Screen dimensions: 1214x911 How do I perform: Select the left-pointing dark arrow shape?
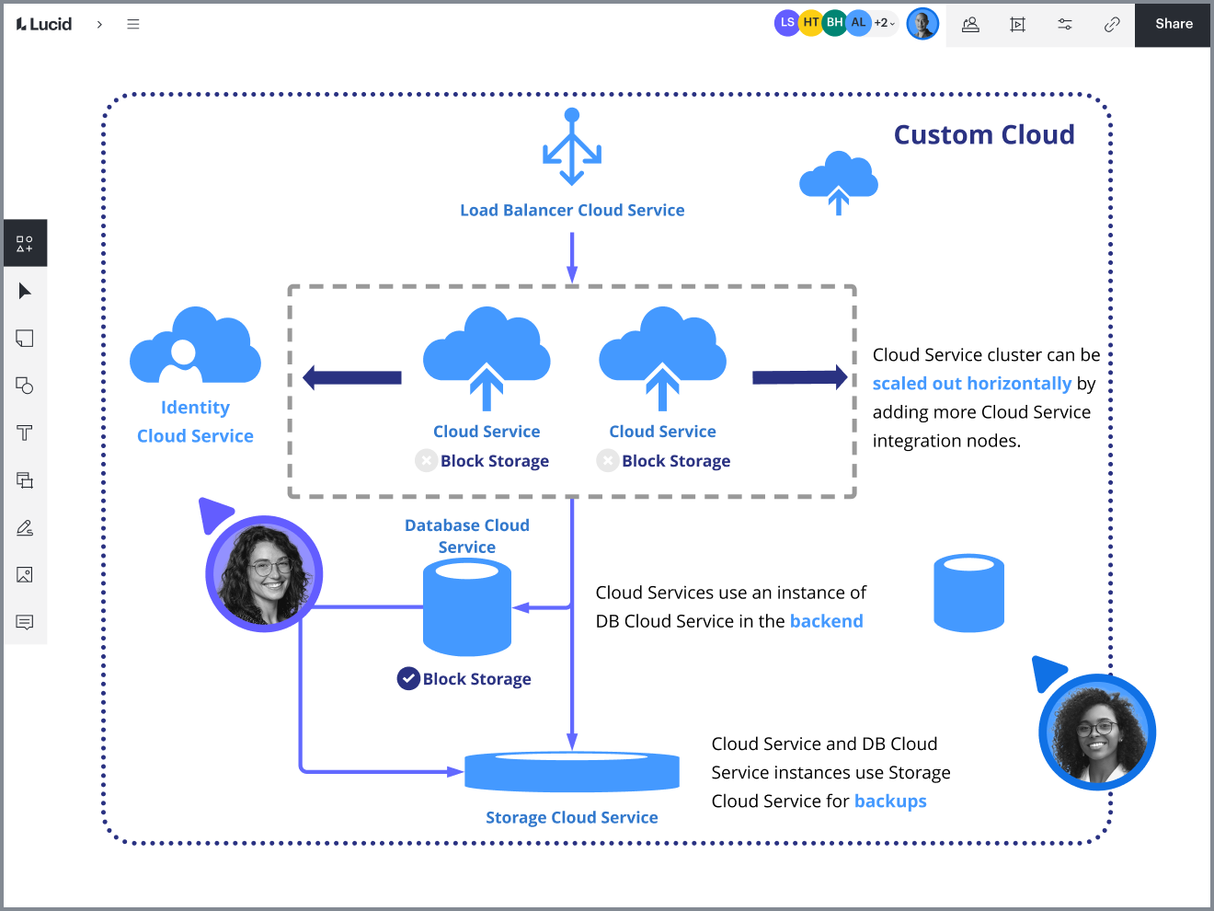(x=352, y=377)
